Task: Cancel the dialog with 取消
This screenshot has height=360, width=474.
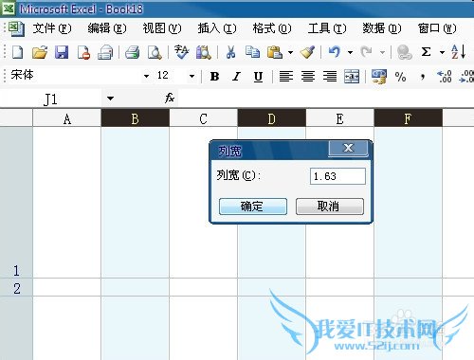Action: (330, 207)
